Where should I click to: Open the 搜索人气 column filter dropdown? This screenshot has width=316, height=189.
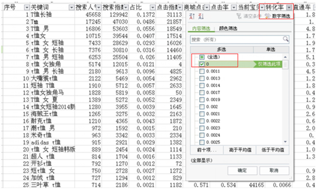pyautogui.click(x=98, y=8)
